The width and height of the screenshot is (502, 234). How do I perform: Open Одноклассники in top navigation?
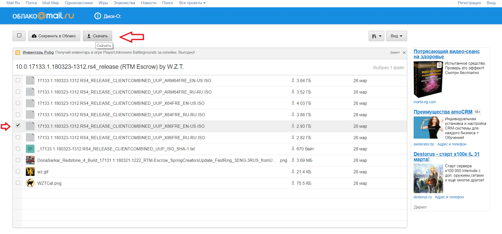pyautogui.click(x=79, y=3)
